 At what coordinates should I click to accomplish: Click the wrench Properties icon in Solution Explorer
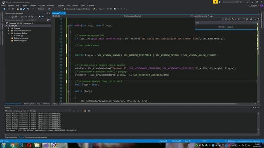coord(40,16)
